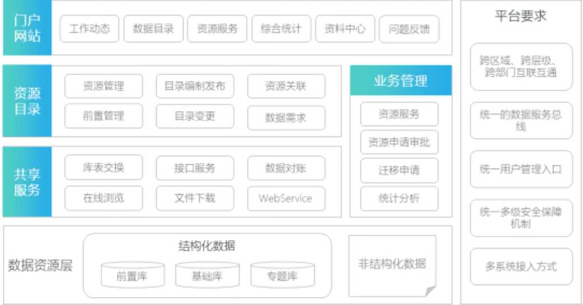Click the 结构化数据 heading
Screen dimensions: 583x305
207,246
